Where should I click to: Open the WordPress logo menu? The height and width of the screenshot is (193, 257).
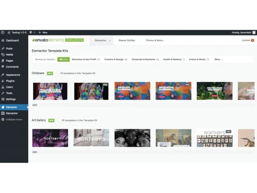(x=3, y=32)
